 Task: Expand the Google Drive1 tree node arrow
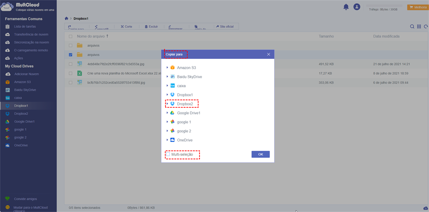[167, 113]
